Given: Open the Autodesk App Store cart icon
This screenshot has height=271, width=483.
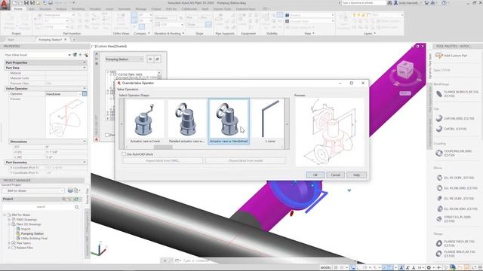Looking at the screenshot, I should [427, 3].
